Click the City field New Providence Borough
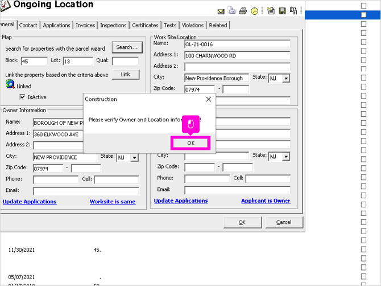This screenshot has width=381, height=286. (x=217, y=78)
